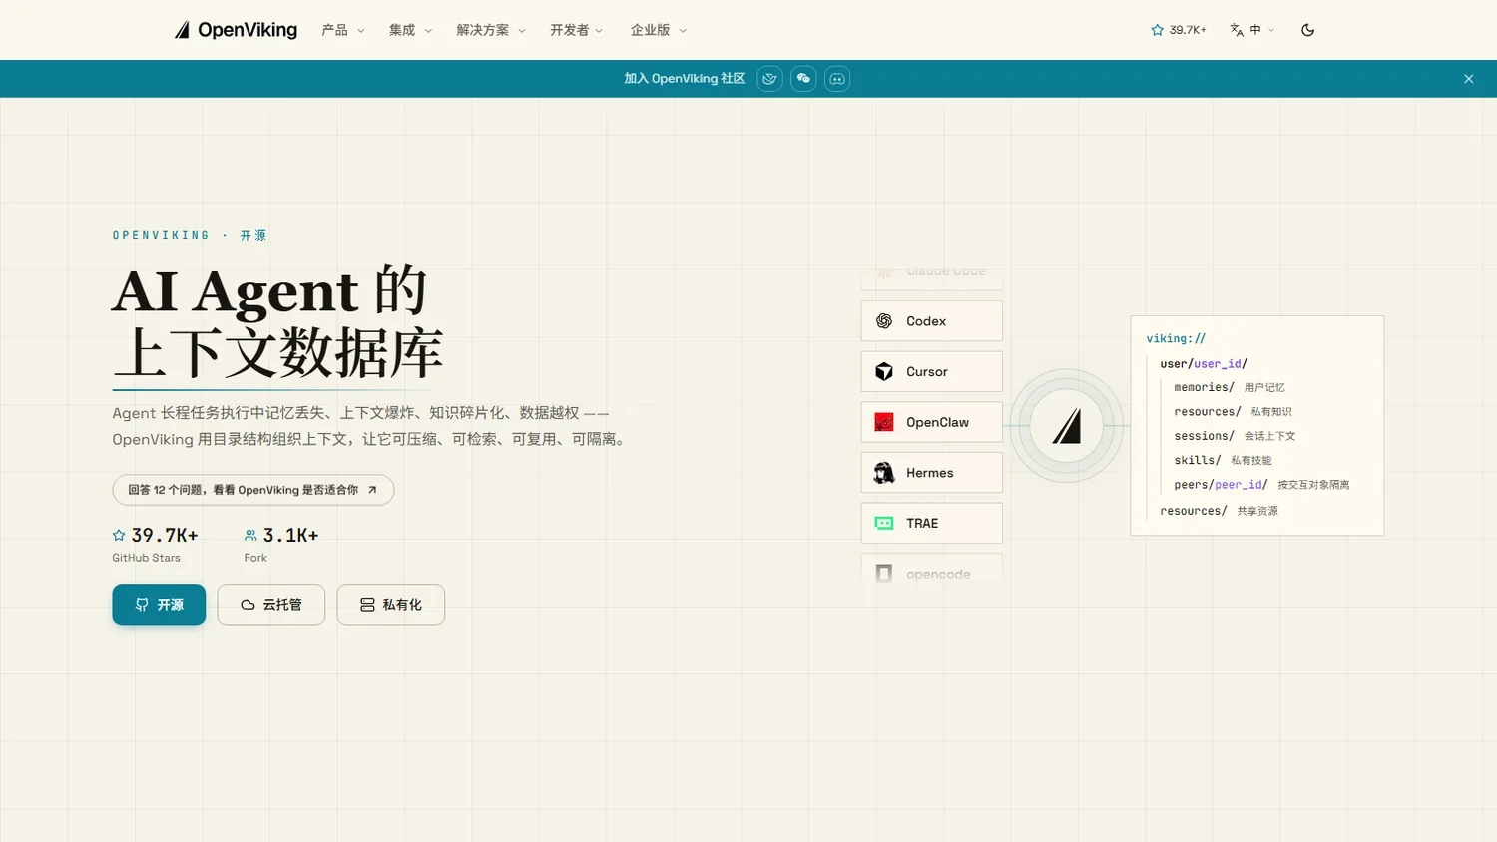This screenshot has width=1497, height=842.
Task: Click the Cursor cube icon
Action: pos(884,371)
